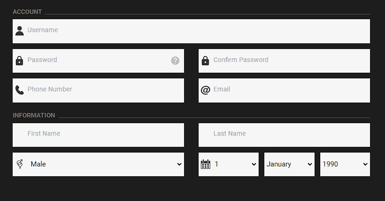The image size is (385, 201).
Task: Open the Male gender dropdown
Action: (x=105, y=164)
